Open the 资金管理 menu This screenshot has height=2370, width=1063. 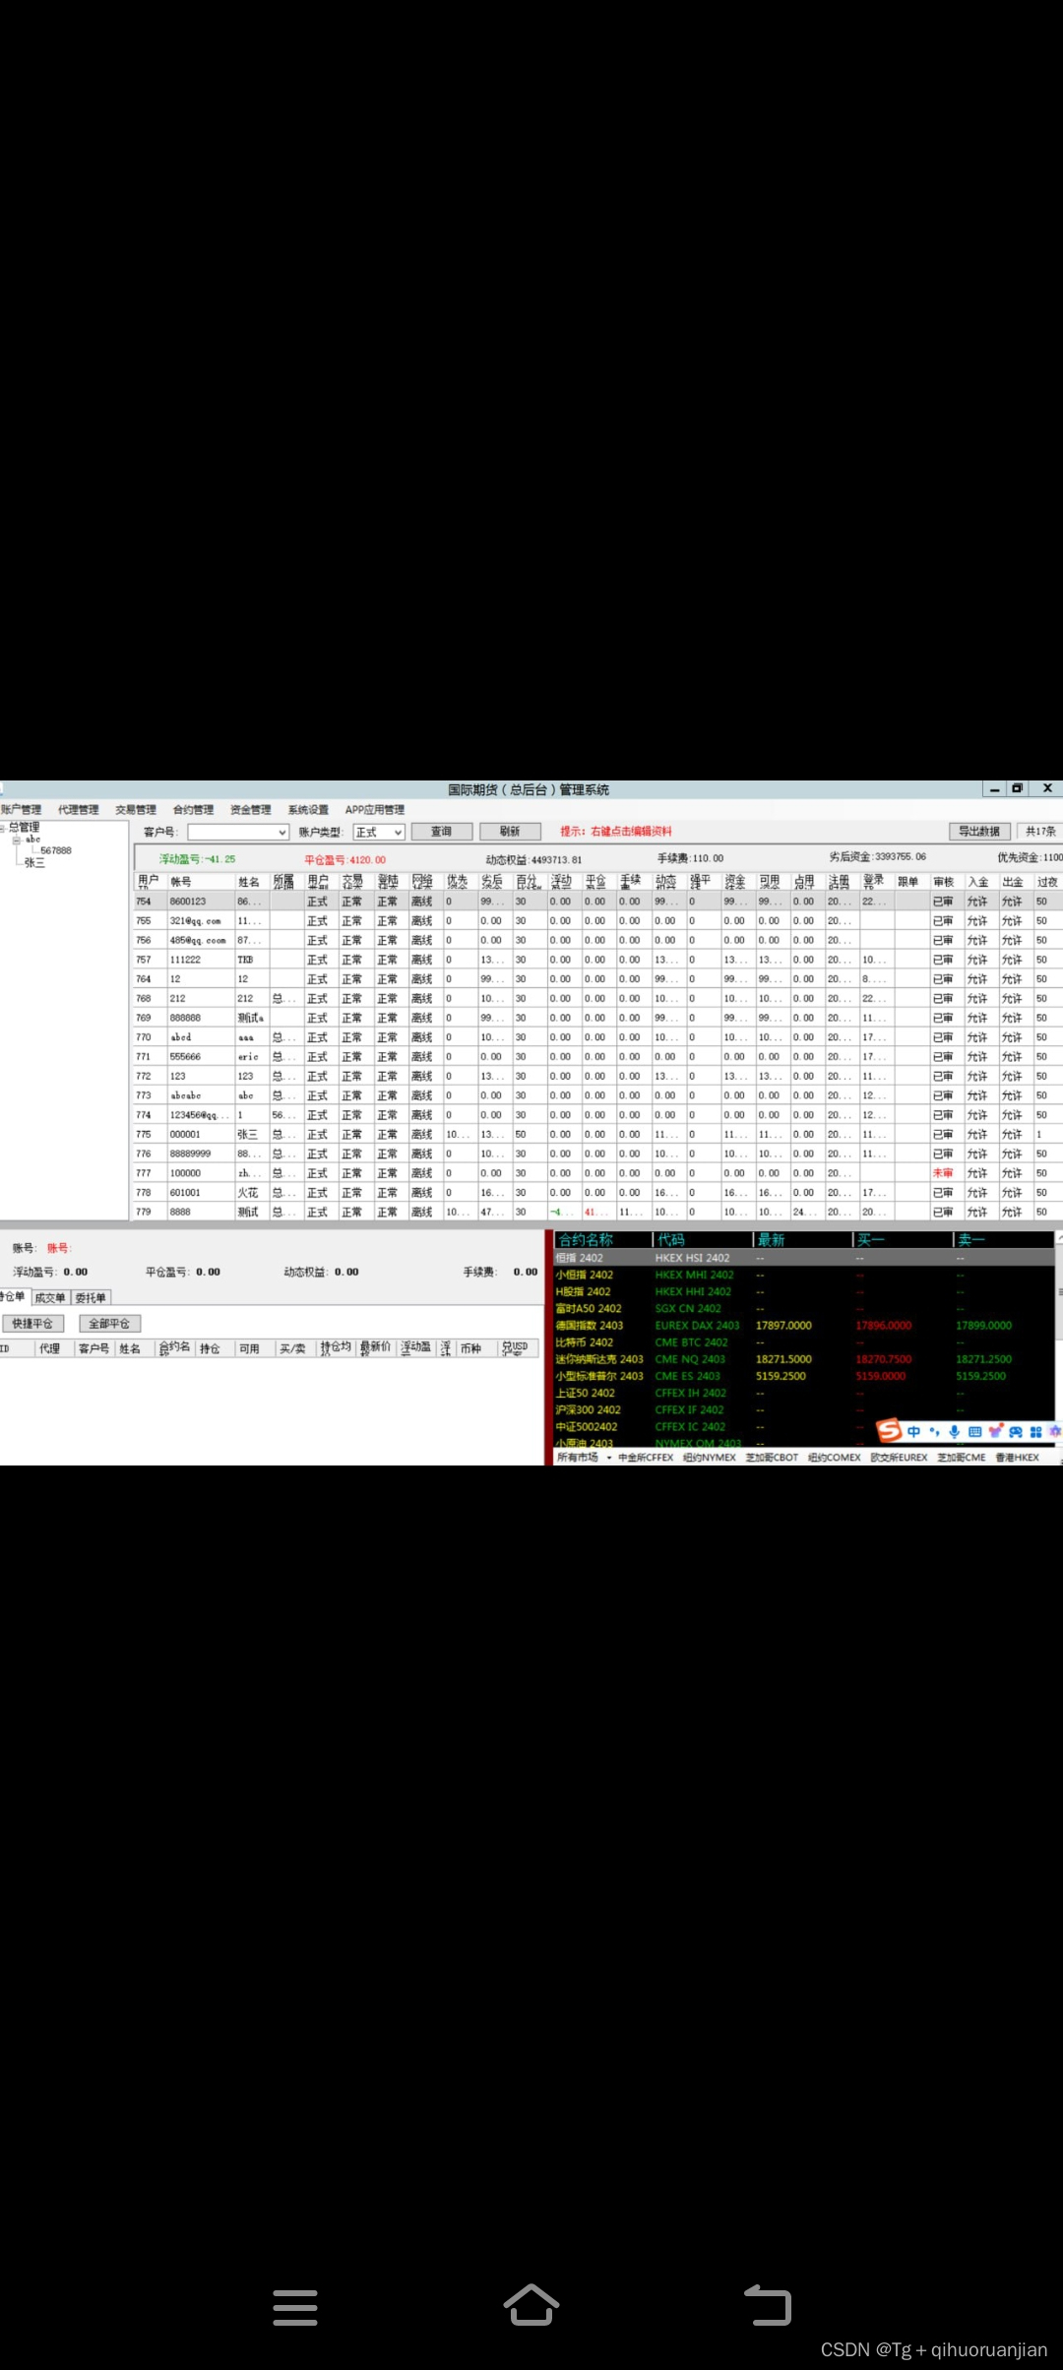(x=250, y=809)
